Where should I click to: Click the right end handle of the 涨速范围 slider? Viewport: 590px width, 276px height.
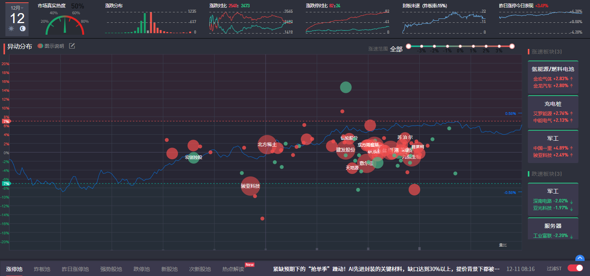pyautogui.click(x=512, y=46)
